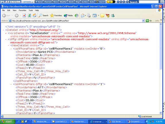Click News in the Platinum toolbar

(55, 2)
